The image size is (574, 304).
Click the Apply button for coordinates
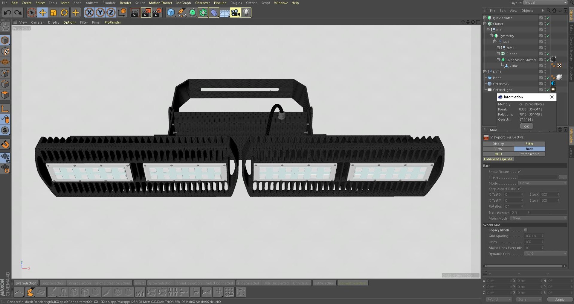click(560, 300)
